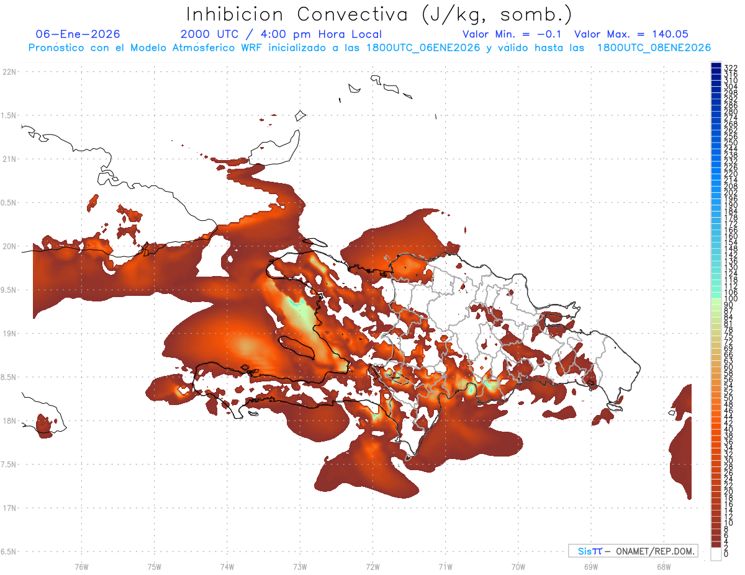The height and width of the screenshot is (575, 745).
Task: Click the "76W" longitude label
Action: (x=81, y=566)
